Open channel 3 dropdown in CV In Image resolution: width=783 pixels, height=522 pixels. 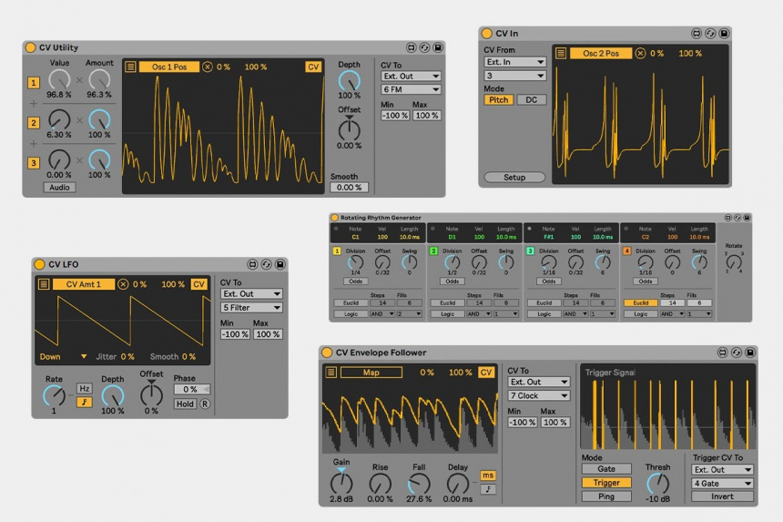514,76
